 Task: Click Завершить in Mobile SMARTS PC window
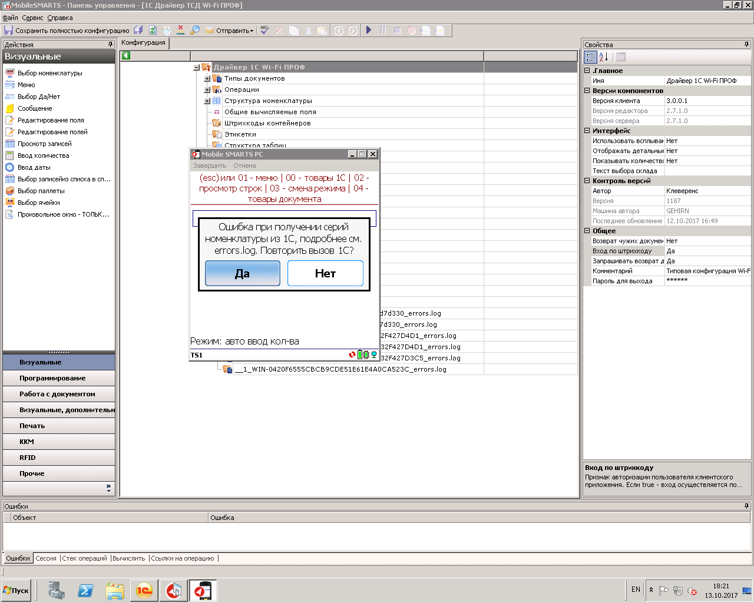click(210, 165)
